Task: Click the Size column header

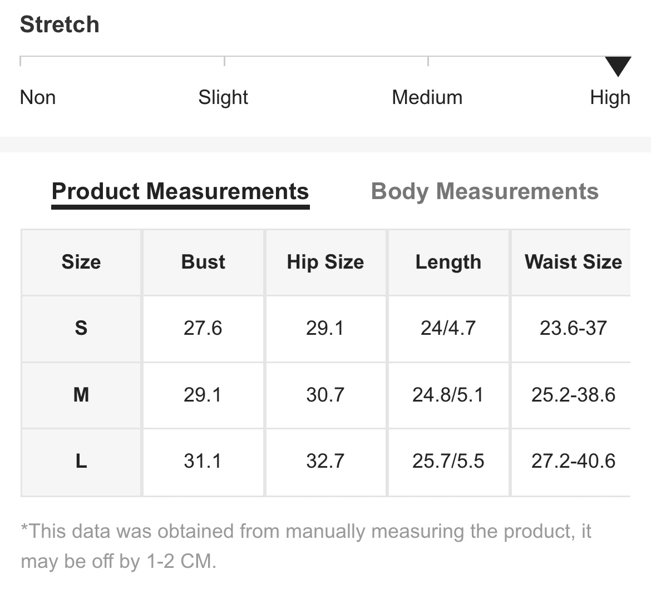Action: point(81,263)
